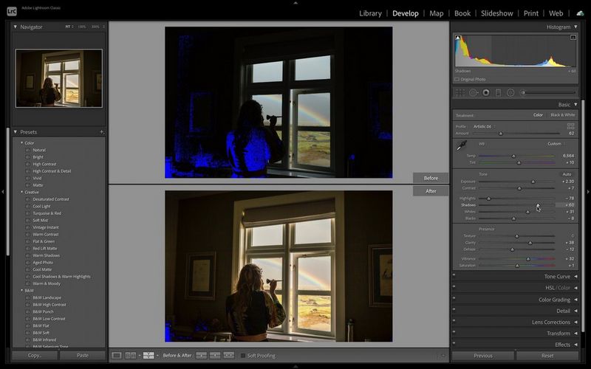Activate the Graduated Filter tool

tap(498, 92)
